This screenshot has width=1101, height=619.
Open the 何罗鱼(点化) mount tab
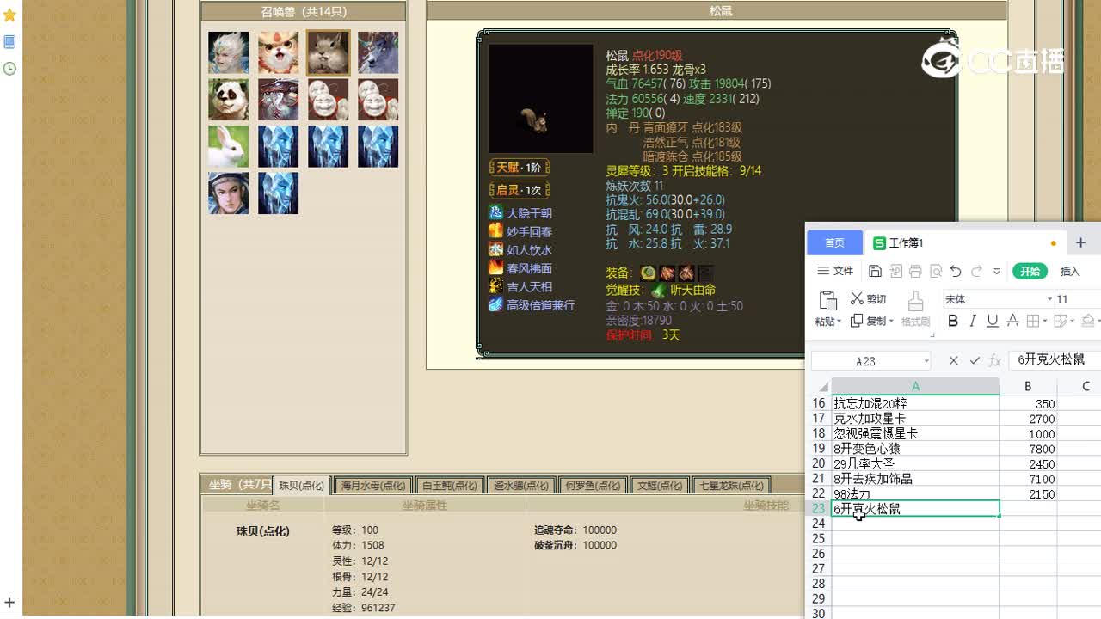[592, 485]
